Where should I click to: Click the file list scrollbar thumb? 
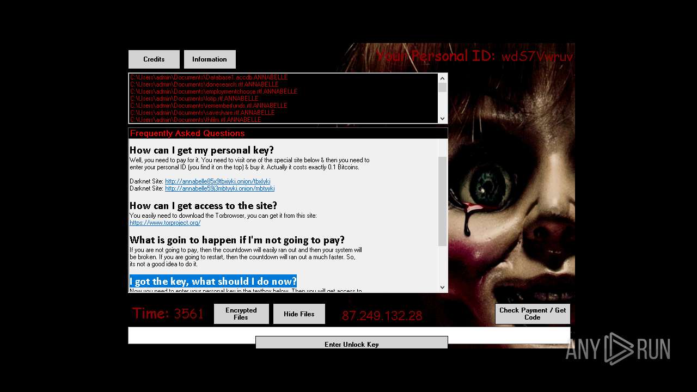(442, 88)
